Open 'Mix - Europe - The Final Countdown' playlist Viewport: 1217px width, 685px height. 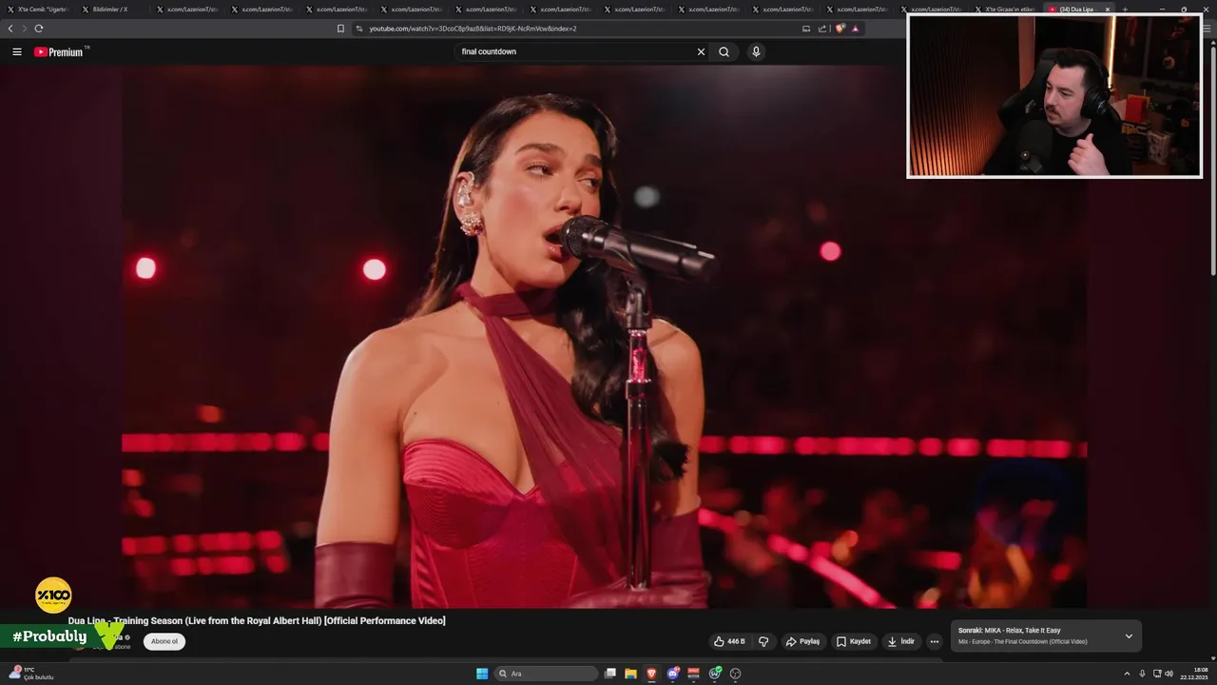pyautogui.click(x=1022, y=641)
